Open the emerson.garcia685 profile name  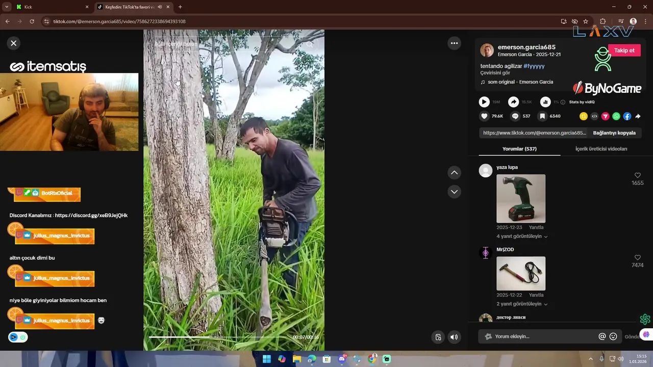point(526,47)
